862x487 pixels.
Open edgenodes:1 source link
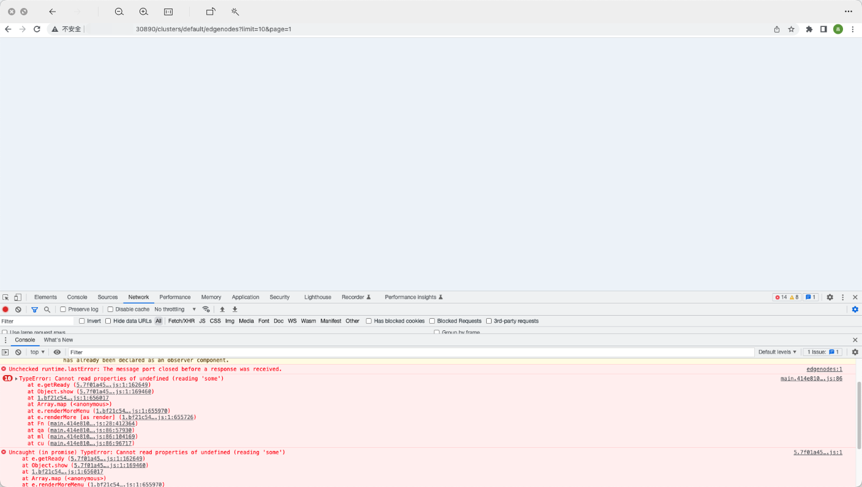[x=824, y=370]
